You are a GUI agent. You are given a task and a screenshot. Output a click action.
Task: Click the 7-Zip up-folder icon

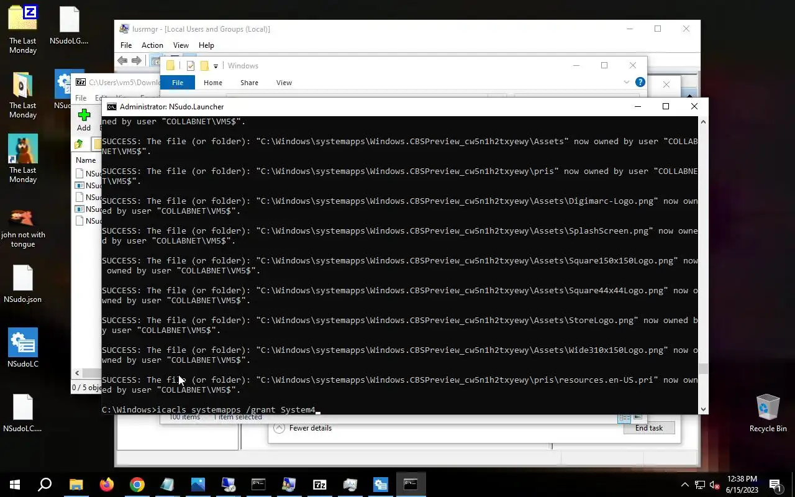[x=79, y=144]
